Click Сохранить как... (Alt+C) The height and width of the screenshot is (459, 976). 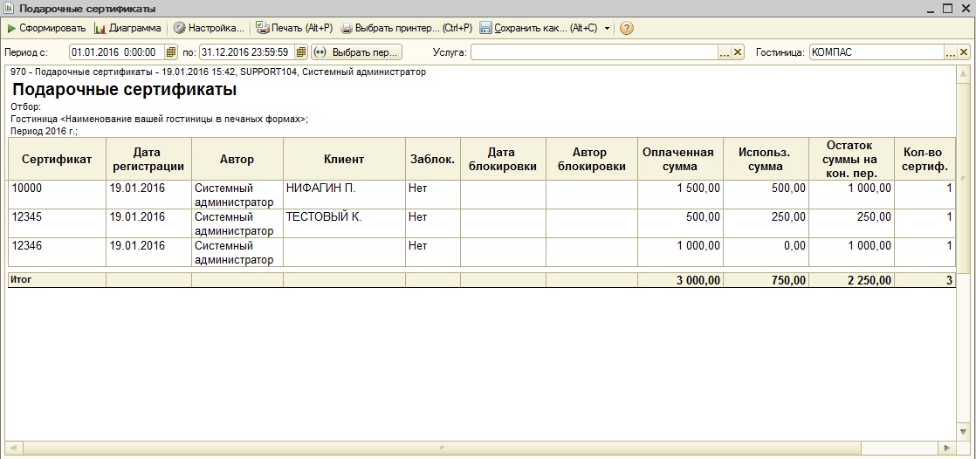538,28
